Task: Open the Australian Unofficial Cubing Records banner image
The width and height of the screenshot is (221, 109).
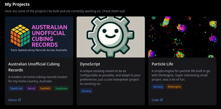Action: point(39,37)
